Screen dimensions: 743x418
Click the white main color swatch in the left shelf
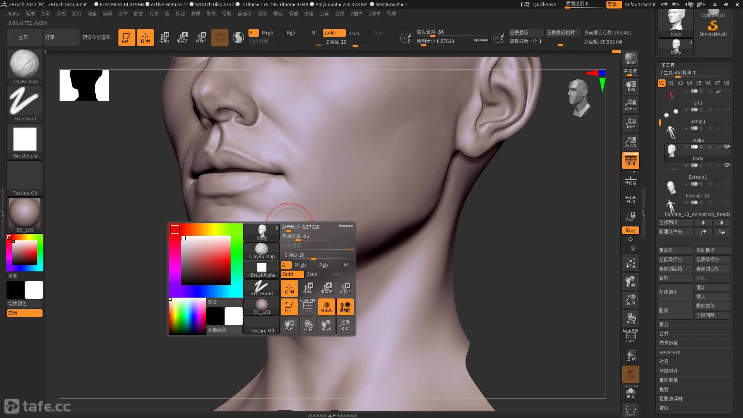pos(34,290)
